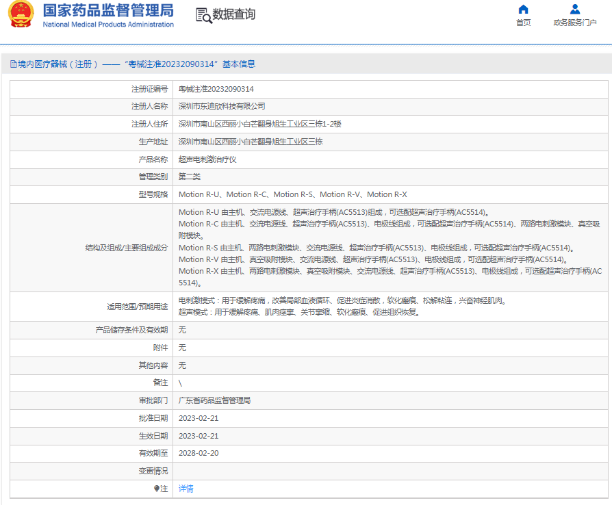
Task: Click the National Medical Products Administration subtitle
Action: click(108, 25)
